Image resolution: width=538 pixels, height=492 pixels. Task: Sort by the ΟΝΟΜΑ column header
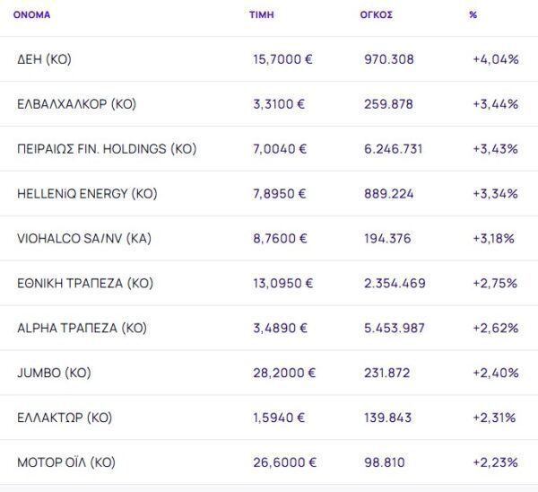click(31, 15)
